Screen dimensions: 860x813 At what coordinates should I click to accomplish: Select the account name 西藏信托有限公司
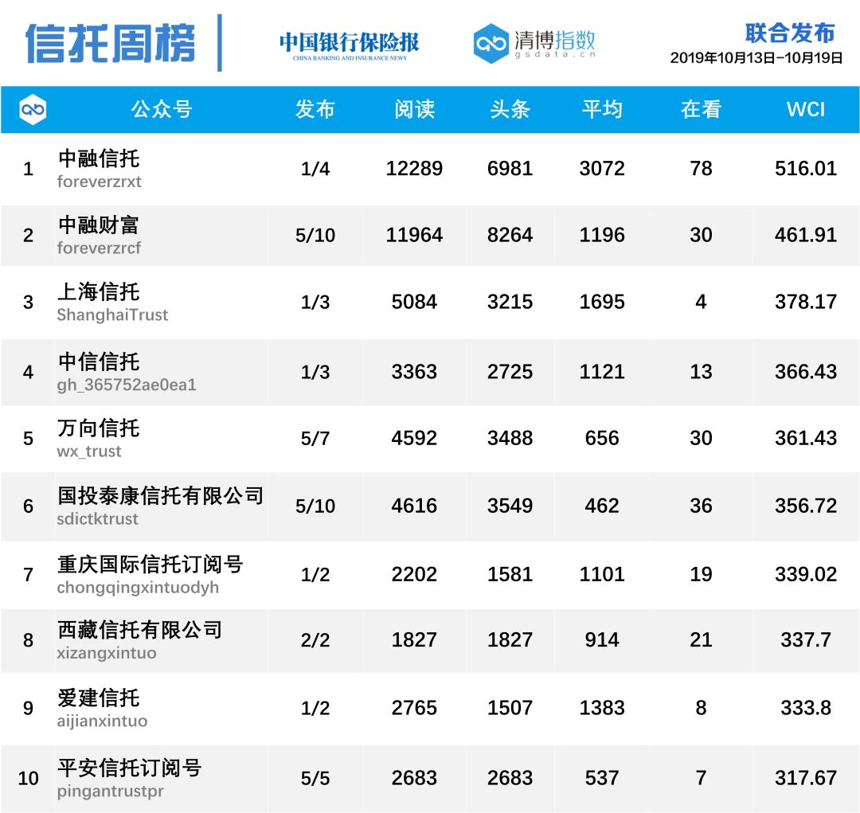click(x=140, y=630)
